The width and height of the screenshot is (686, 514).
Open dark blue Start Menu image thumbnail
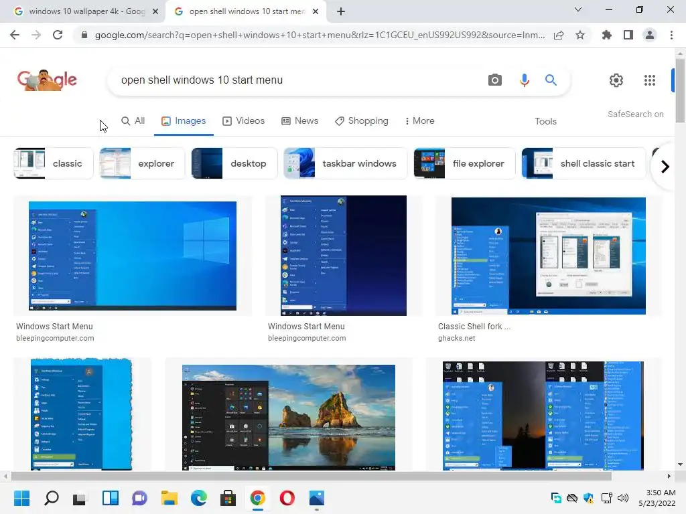[x=344, y=256]
